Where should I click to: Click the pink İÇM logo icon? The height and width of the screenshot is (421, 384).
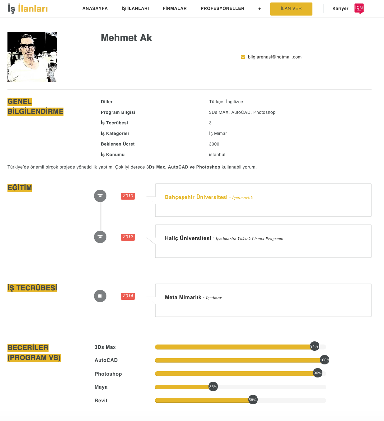359,9
